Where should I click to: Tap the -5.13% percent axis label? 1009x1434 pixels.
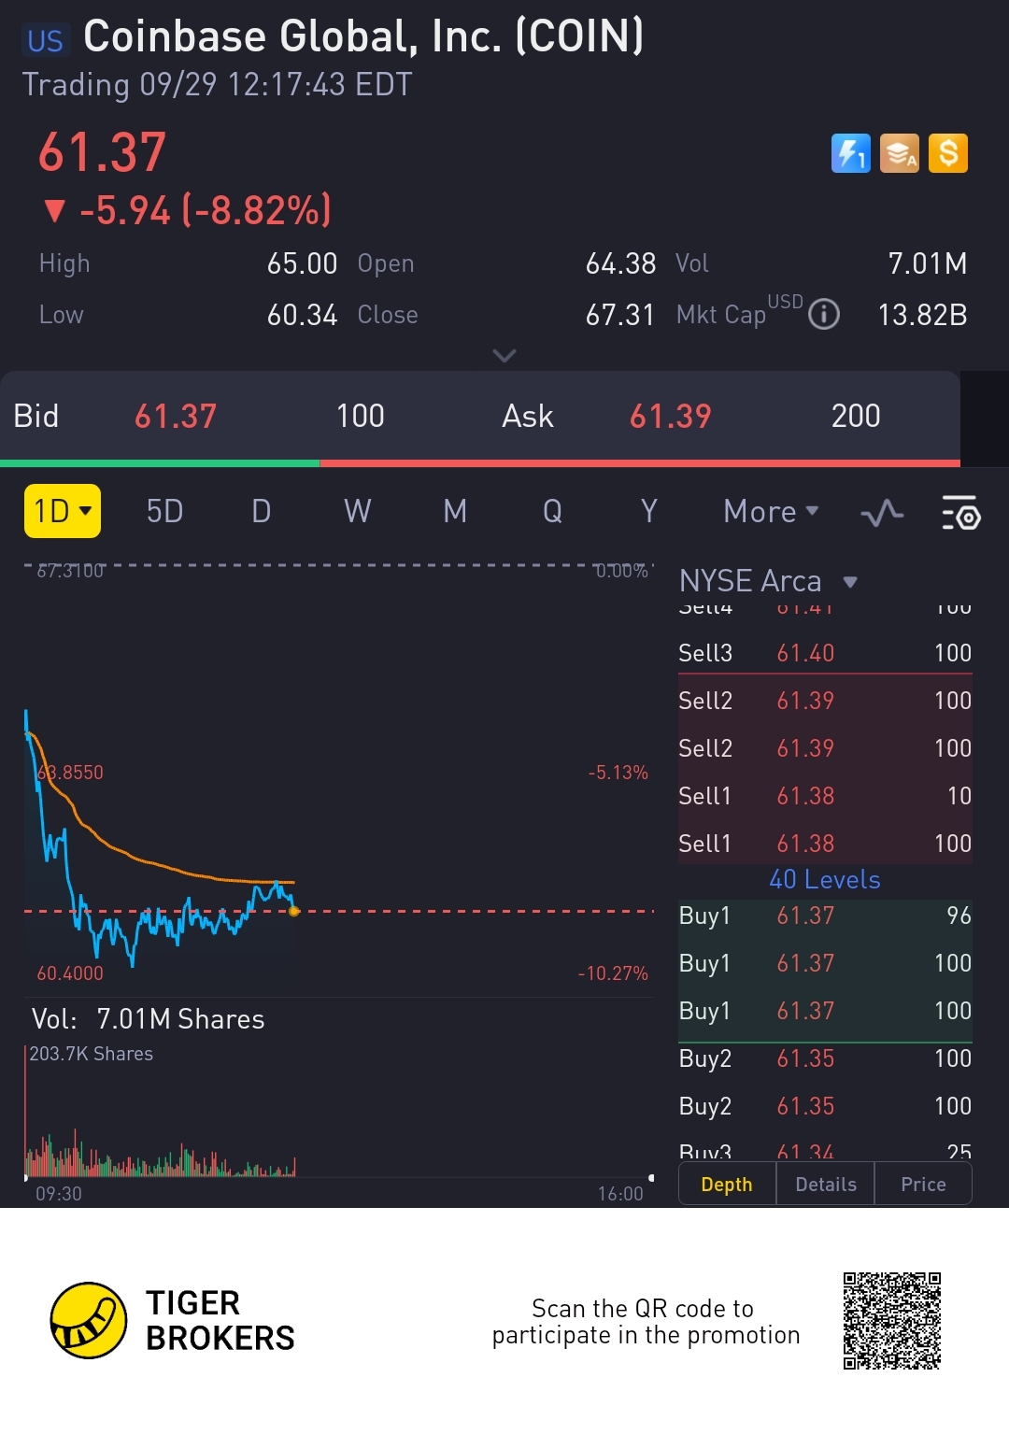pyautogui.click(x=618, y=773)
